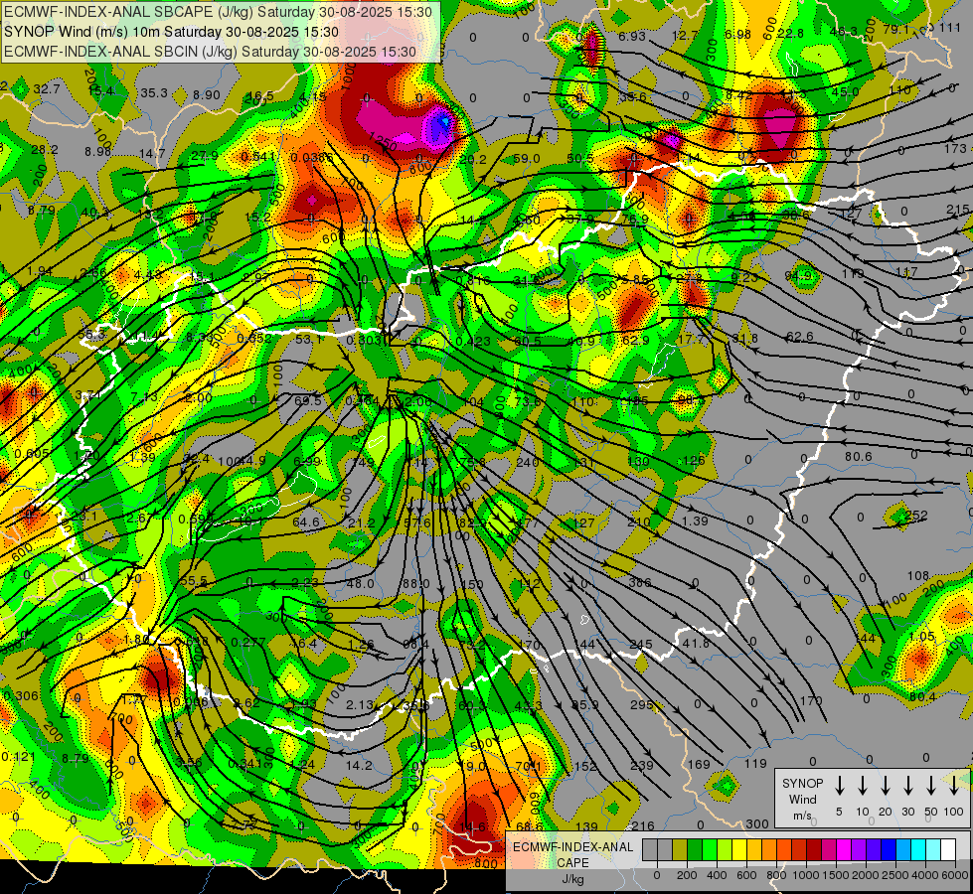Screen dimensions: 973x894
Task: Click the '173' value at right edge
Action: pyautogui.click(x=956, y=148)
